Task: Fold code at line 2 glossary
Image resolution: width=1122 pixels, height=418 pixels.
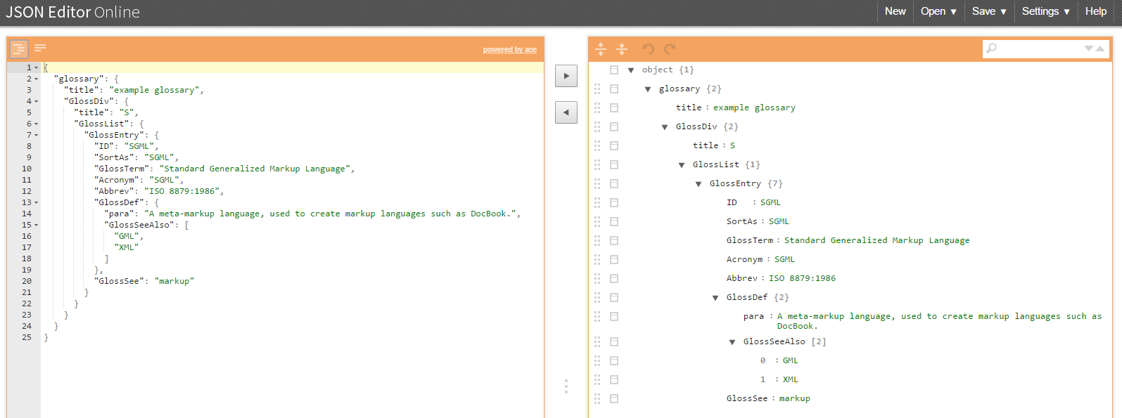Action: point(37,79)
